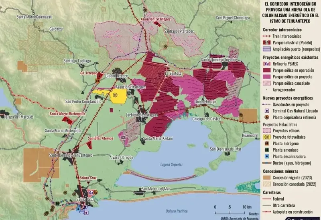Image resolution: width=321 pixels, height=220 pixels.
Task: Click the Jalapa del Marqués label
Action: click(x=19, y=117)
